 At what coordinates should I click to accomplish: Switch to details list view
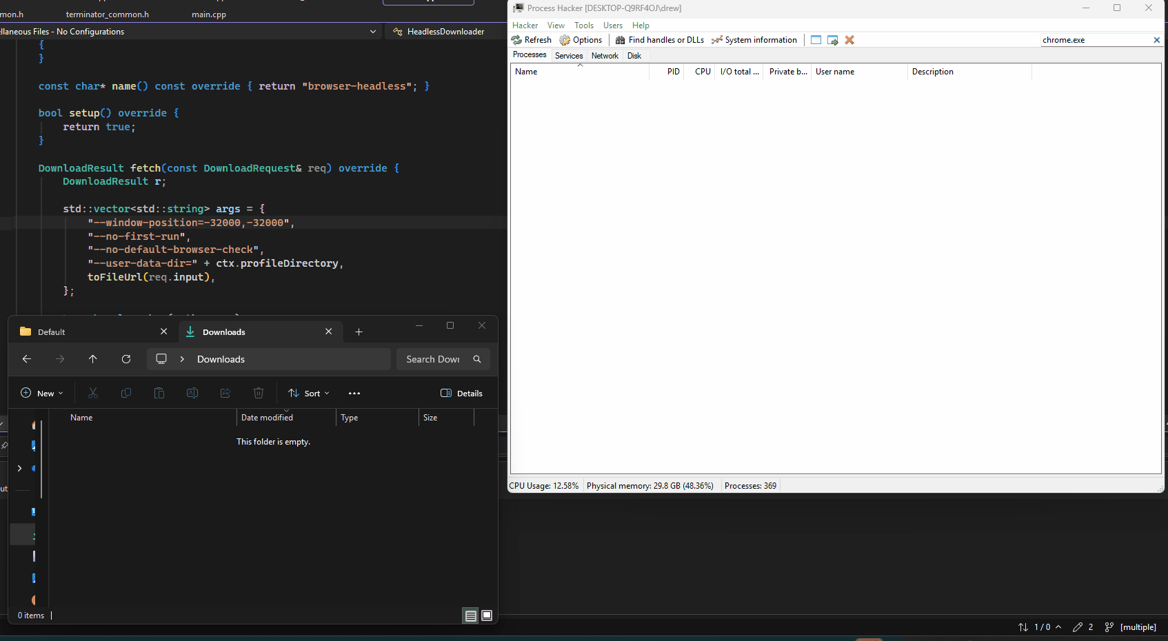[471, 615]
